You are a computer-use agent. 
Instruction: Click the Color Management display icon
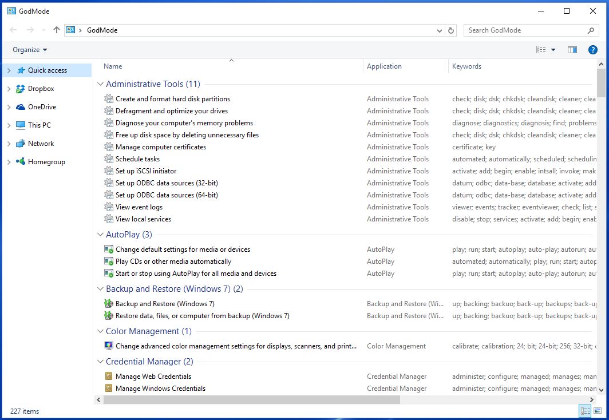pos(108,345)
